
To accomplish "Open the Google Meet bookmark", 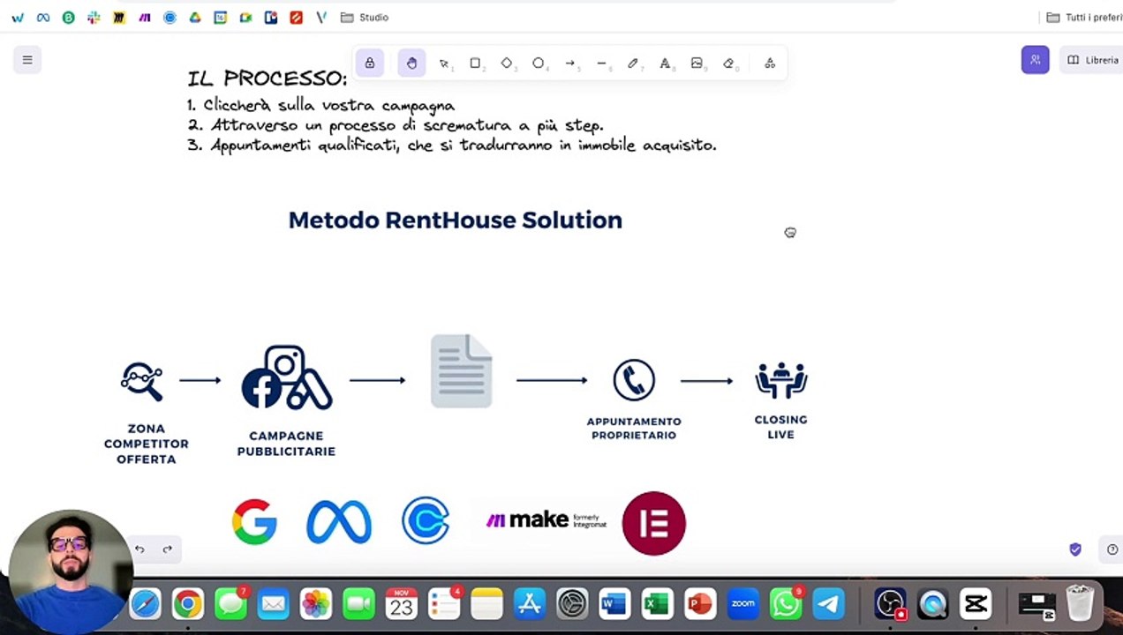I will pyautogui.click(x=246, y=18).
